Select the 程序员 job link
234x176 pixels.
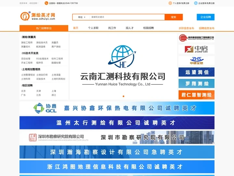[x=40, y=63]
